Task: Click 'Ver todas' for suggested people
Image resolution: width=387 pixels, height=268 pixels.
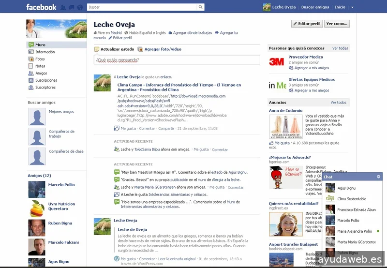Action: [x=340, y=48]
